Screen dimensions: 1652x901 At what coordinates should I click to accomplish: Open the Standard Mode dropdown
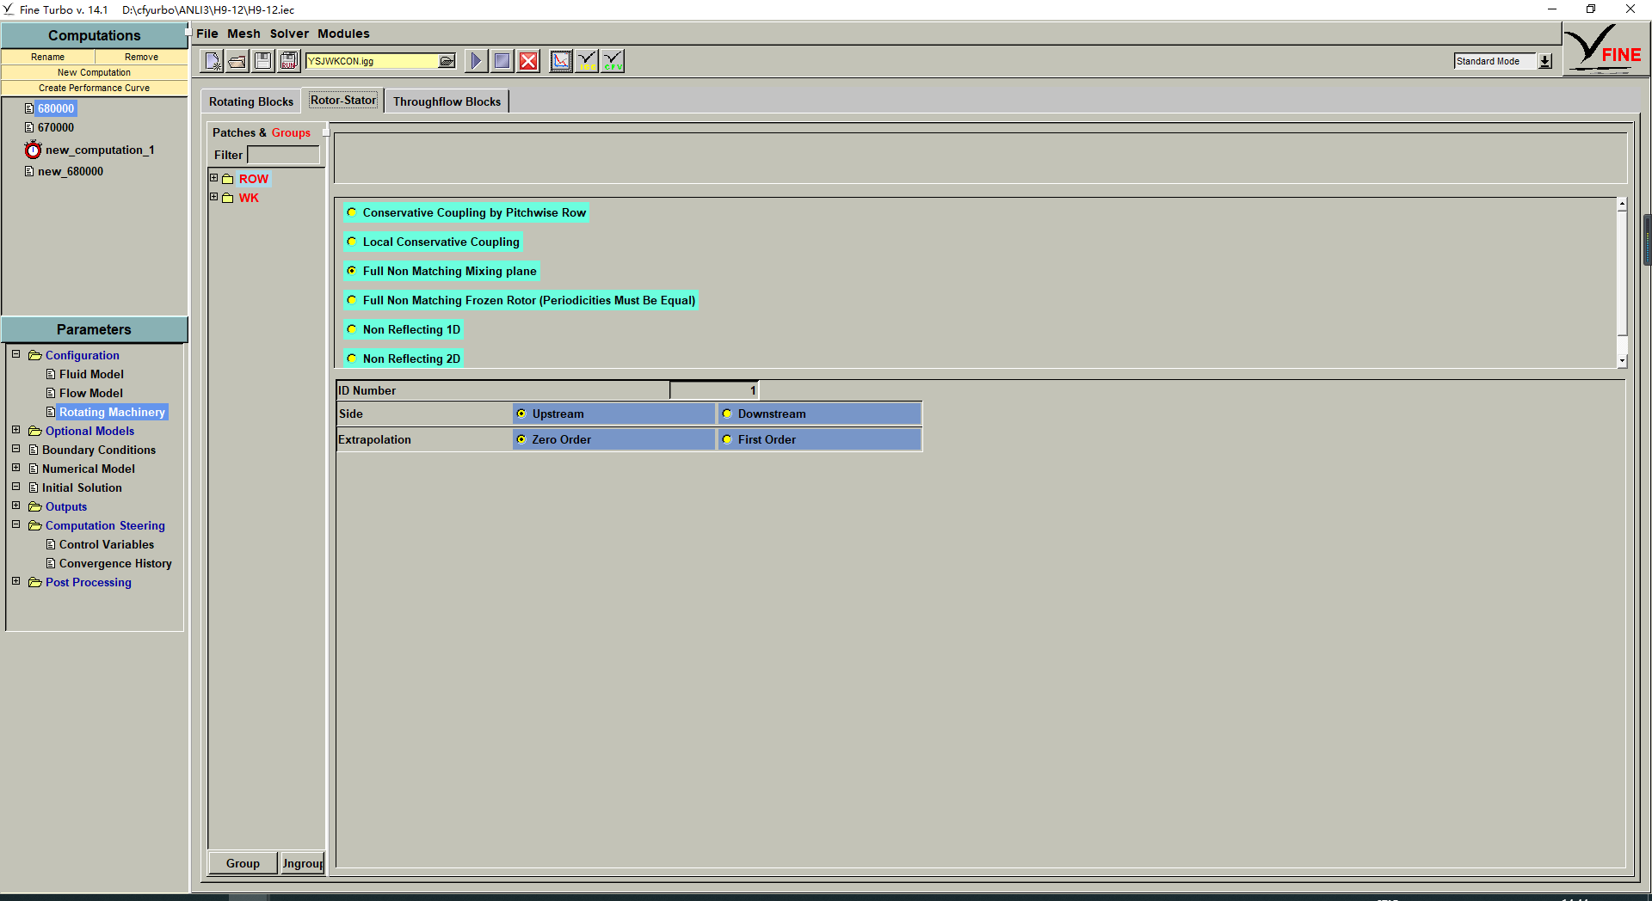[1545, 61]
